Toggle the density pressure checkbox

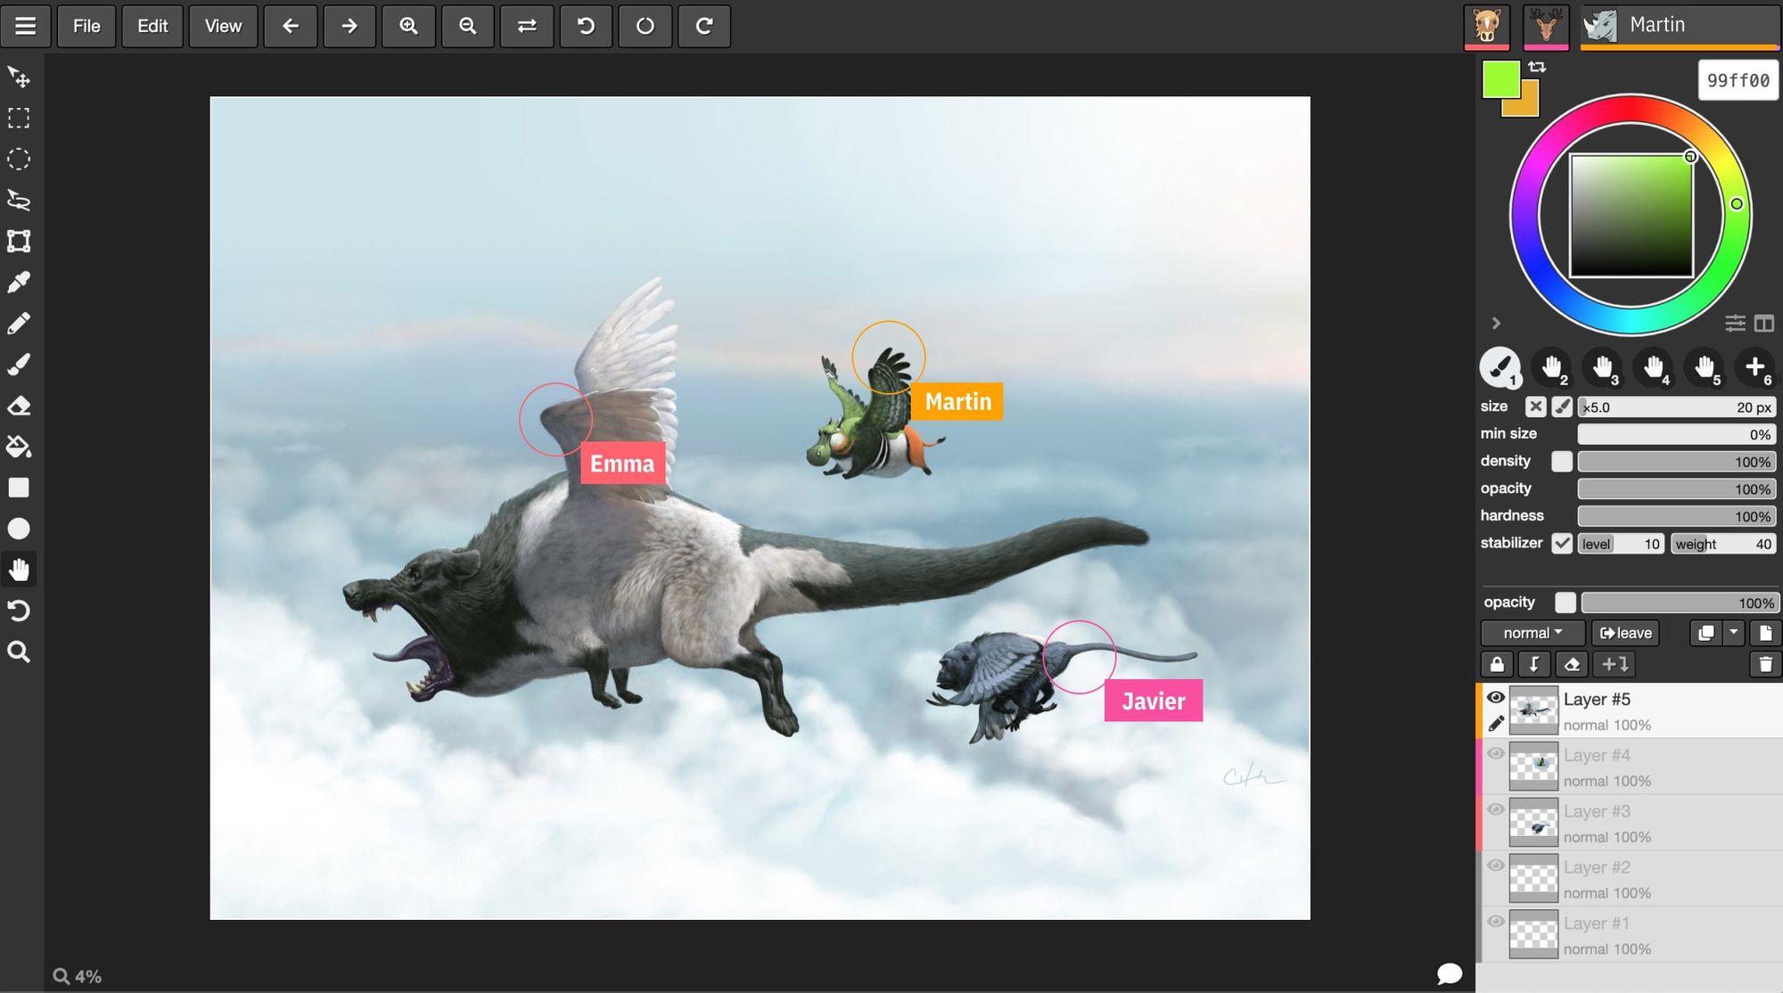point(1561,461)
